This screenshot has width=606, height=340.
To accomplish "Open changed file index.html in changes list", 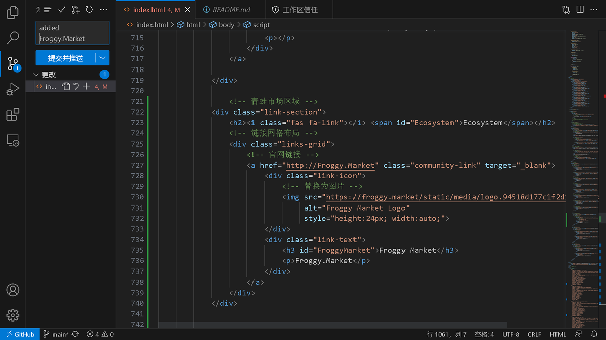I will (71, 87).
